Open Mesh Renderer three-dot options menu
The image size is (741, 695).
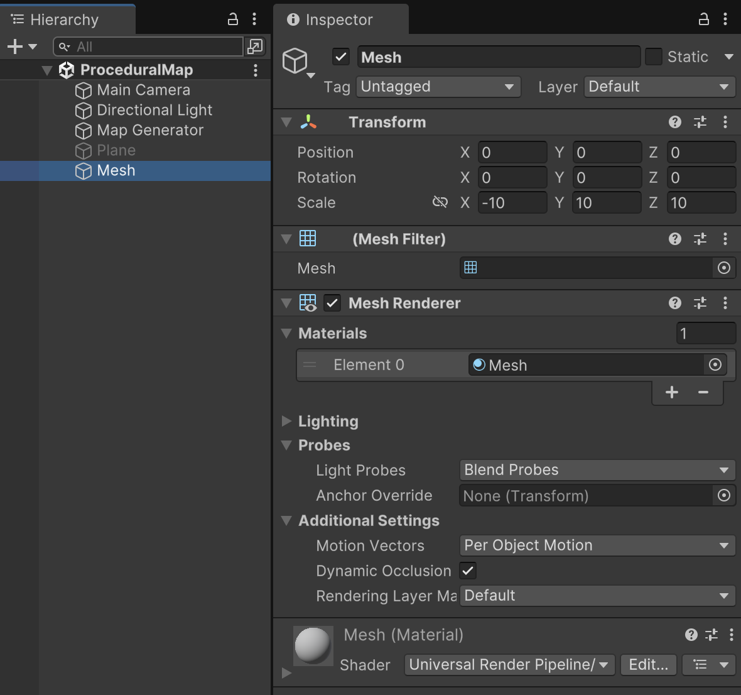[725, 303]
